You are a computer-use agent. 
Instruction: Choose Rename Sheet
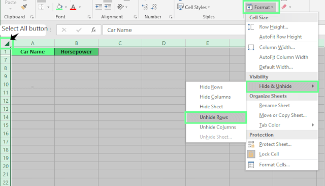coord(282,106)
